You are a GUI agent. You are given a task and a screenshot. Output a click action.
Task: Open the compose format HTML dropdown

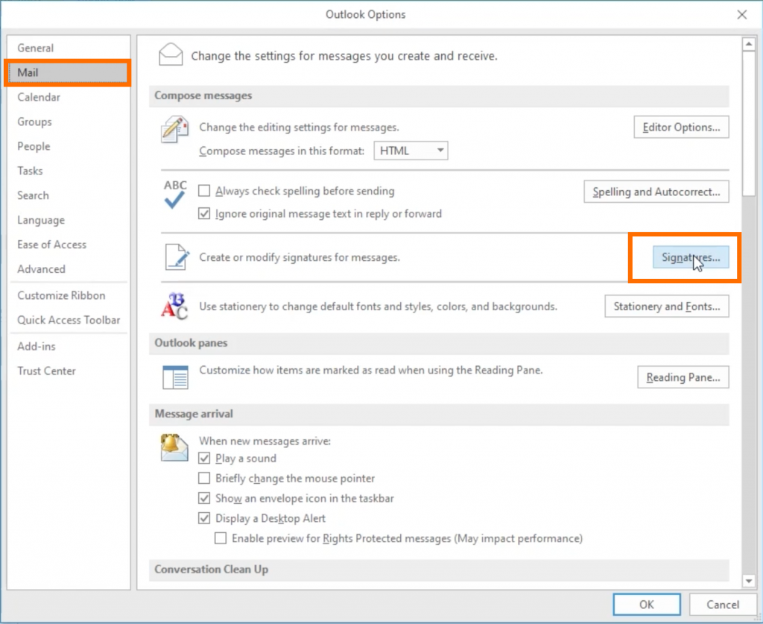pos(411,151)
